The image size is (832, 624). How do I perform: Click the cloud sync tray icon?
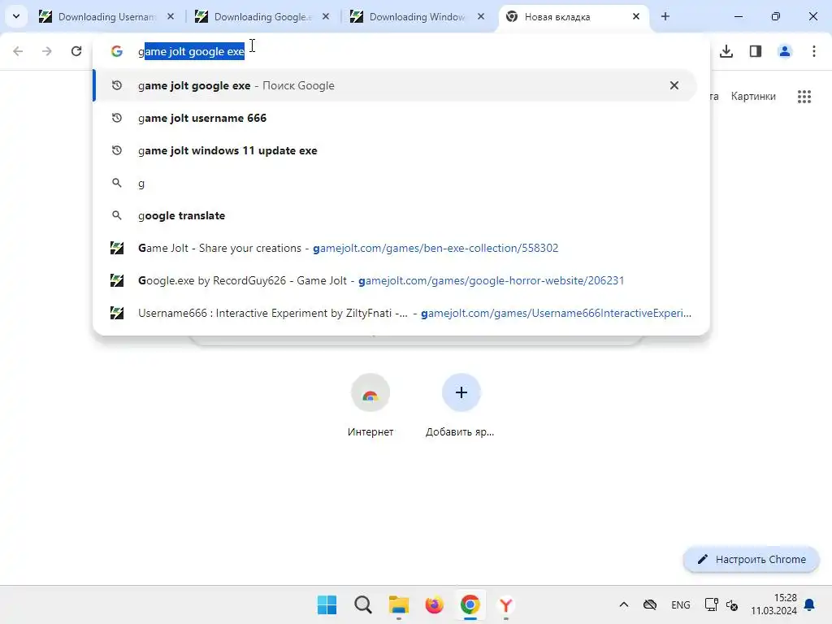point(650,604)
